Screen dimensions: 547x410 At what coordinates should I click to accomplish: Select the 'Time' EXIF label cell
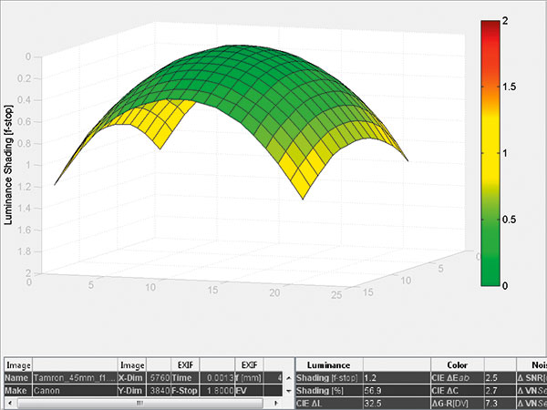(185, 378)
